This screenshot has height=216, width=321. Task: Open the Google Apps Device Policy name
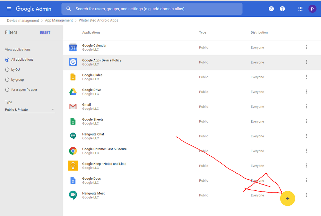tap(102, 60)
